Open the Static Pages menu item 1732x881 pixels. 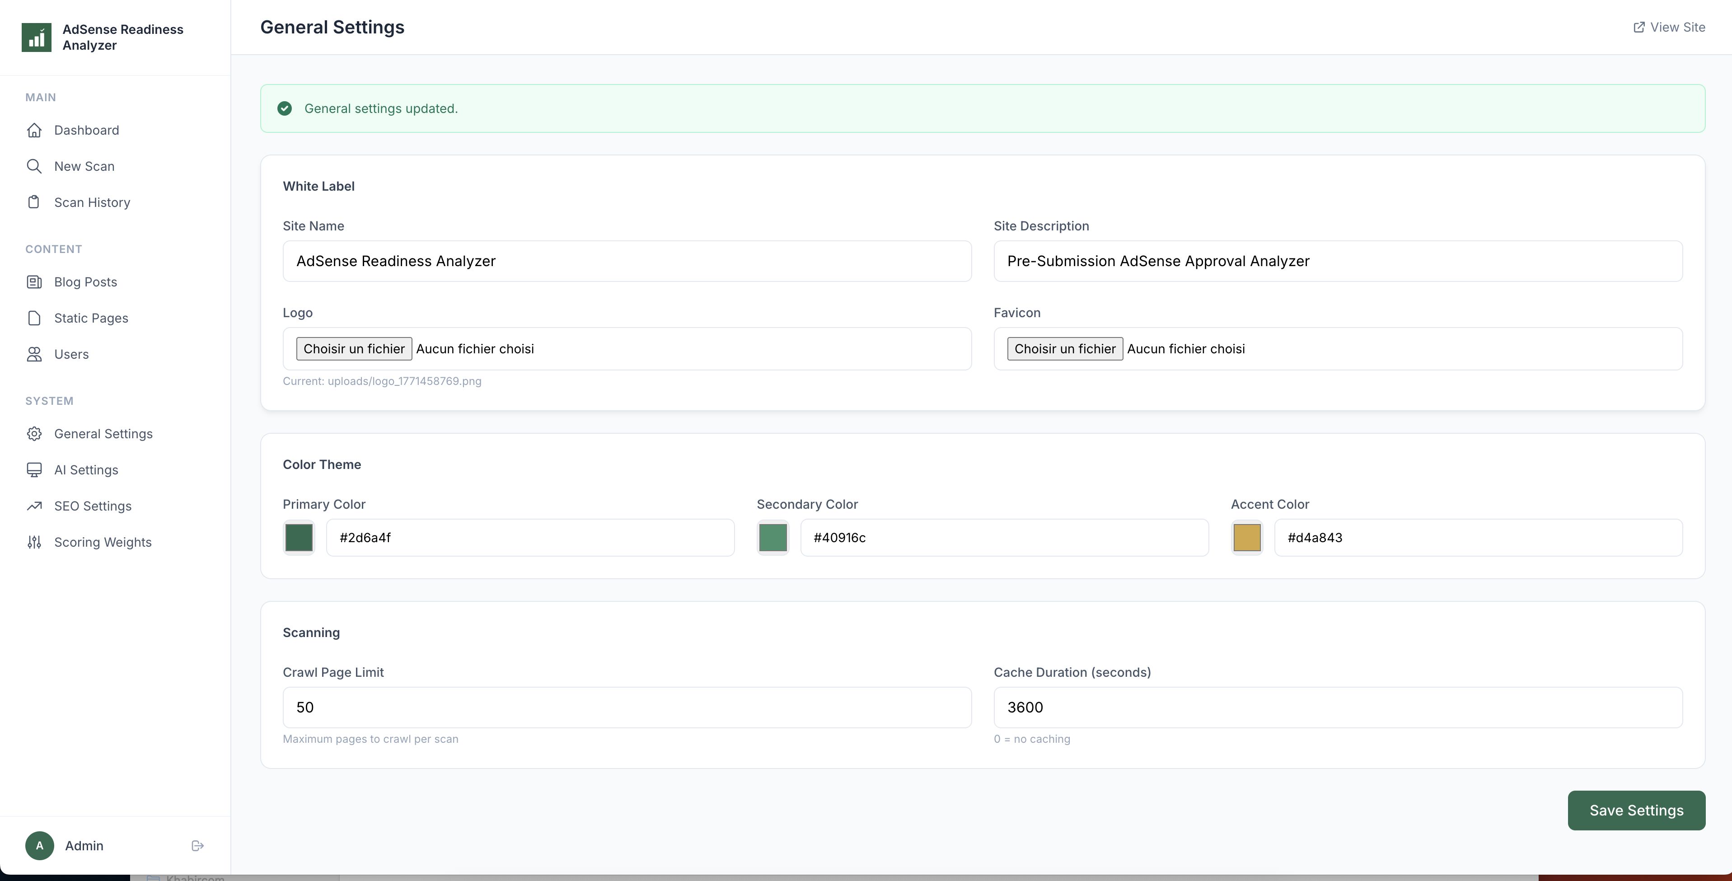click(x=91, y=318)
